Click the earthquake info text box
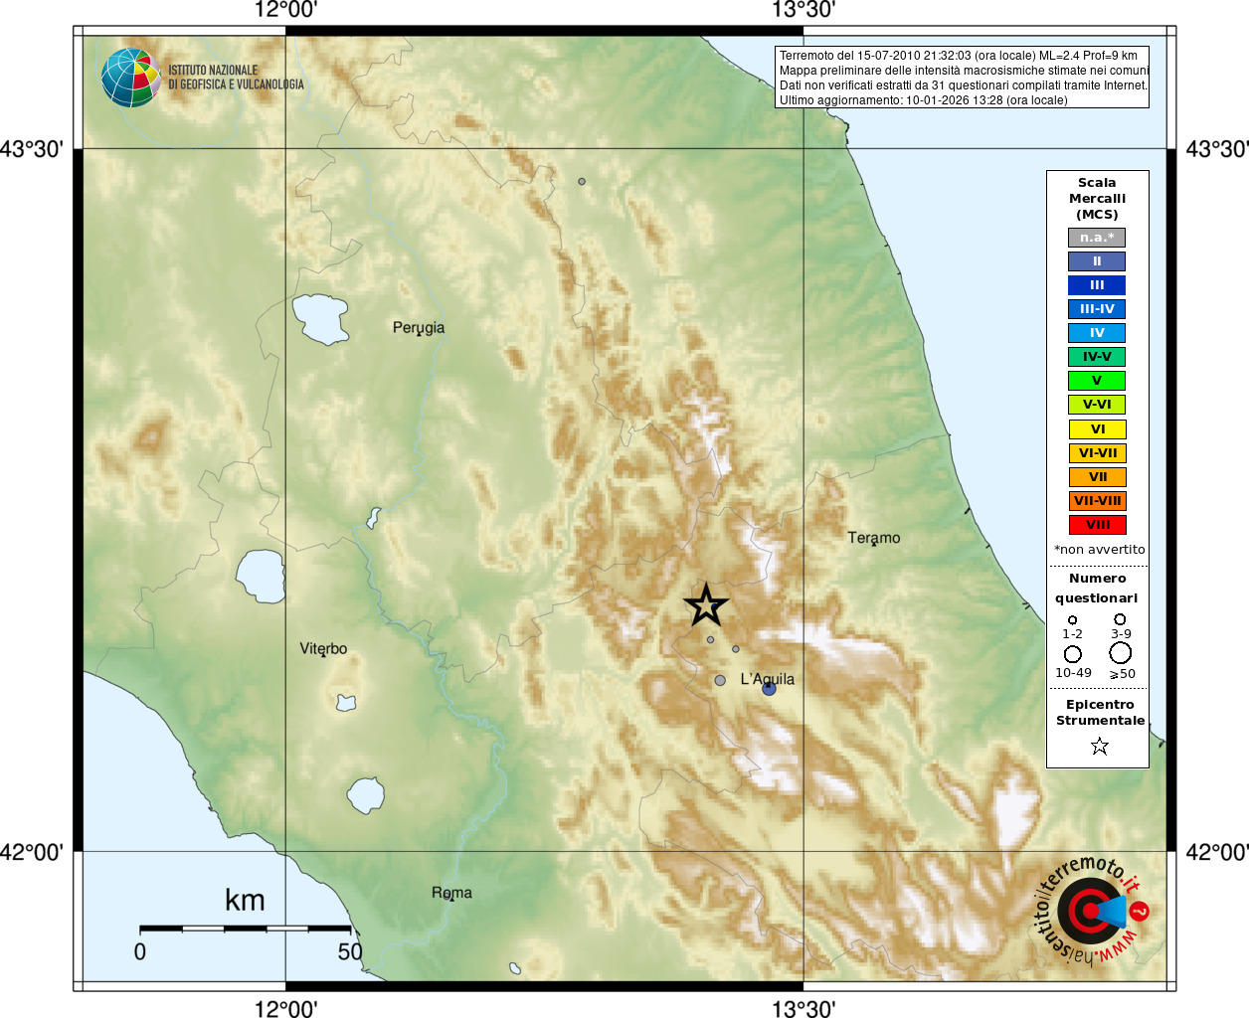This screenshot has width=1249, height=1018. tap(963, 78)
